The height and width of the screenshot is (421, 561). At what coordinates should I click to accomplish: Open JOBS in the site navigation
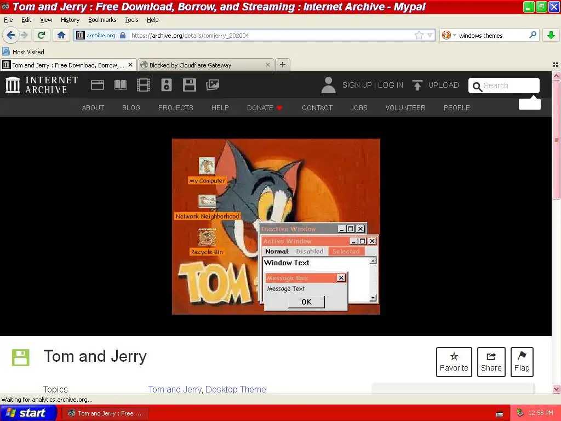pos(359,108)
